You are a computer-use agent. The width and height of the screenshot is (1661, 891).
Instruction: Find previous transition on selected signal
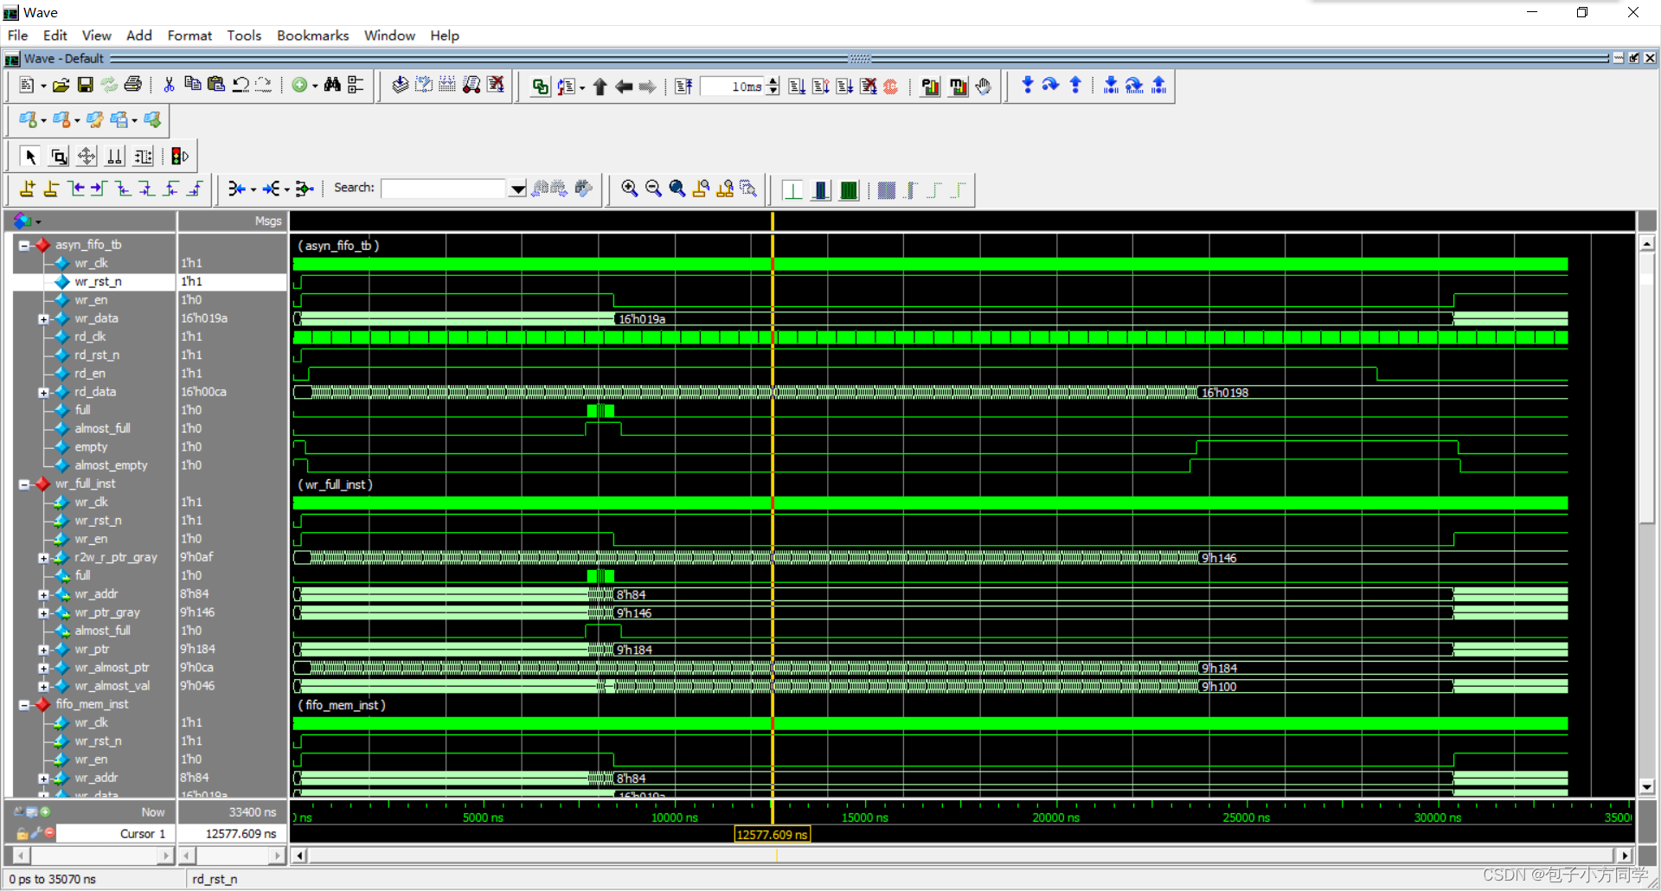[76, 189]
